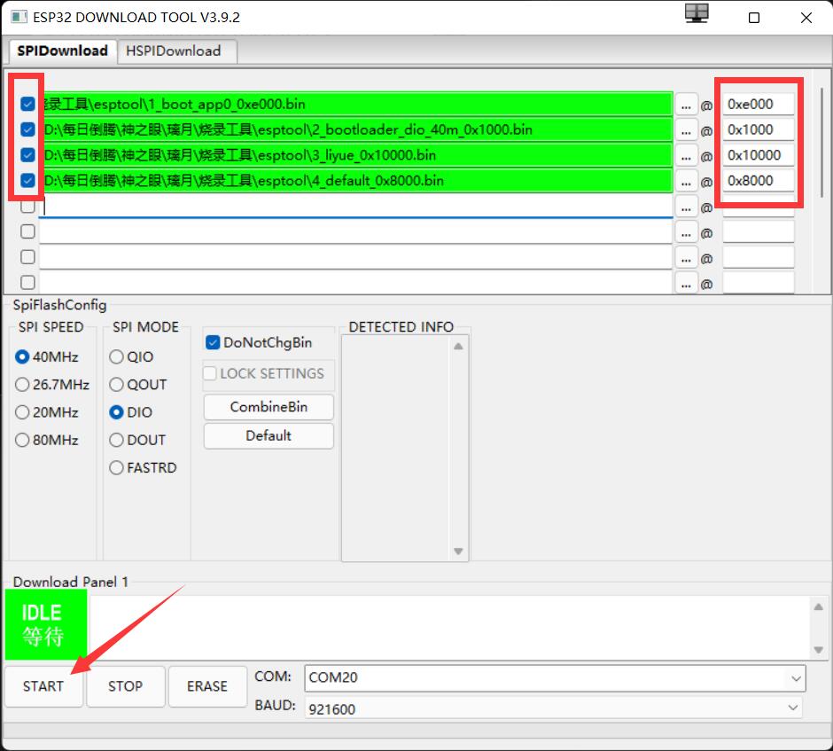The image size is (833, 751).
Task: Tick the sixth file row checkbox
Action: point(27,231)
